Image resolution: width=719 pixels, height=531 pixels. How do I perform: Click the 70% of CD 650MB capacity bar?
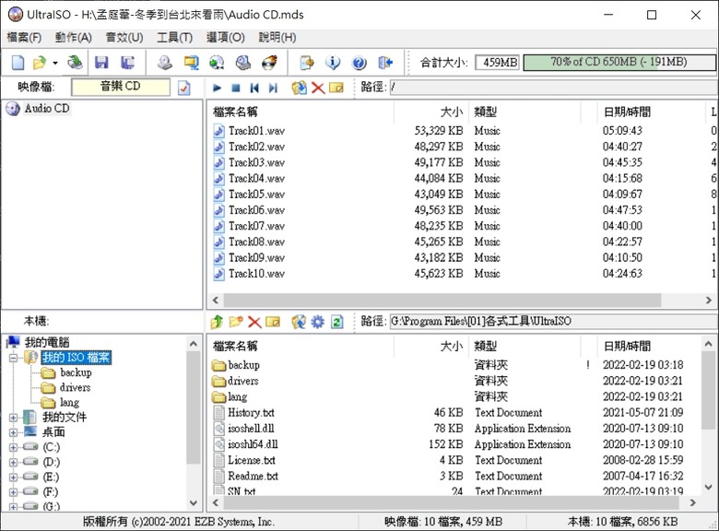619,63
